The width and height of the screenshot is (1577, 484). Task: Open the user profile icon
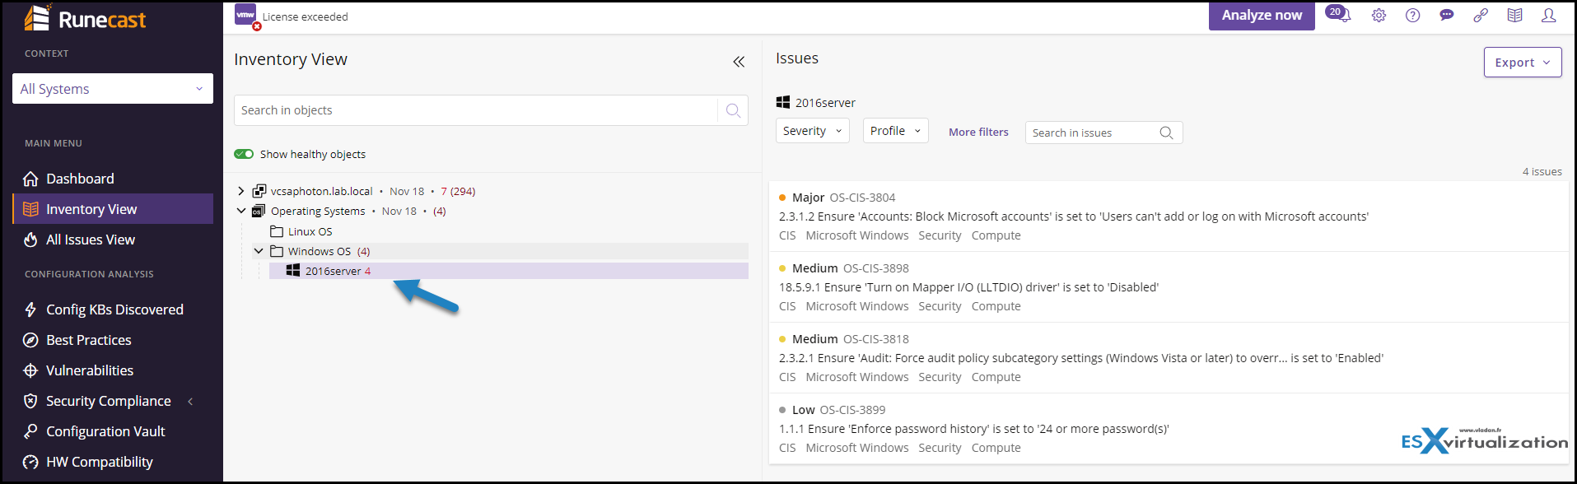pyautogui.click(x=1548, y=16)
